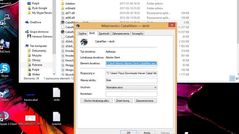Open the Szczegóły tab
Viewport: 239px width, 134px height.
(137, 33)
